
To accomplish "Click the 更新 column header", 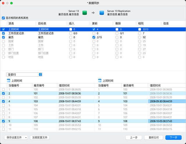I will (x=95, y=23).
